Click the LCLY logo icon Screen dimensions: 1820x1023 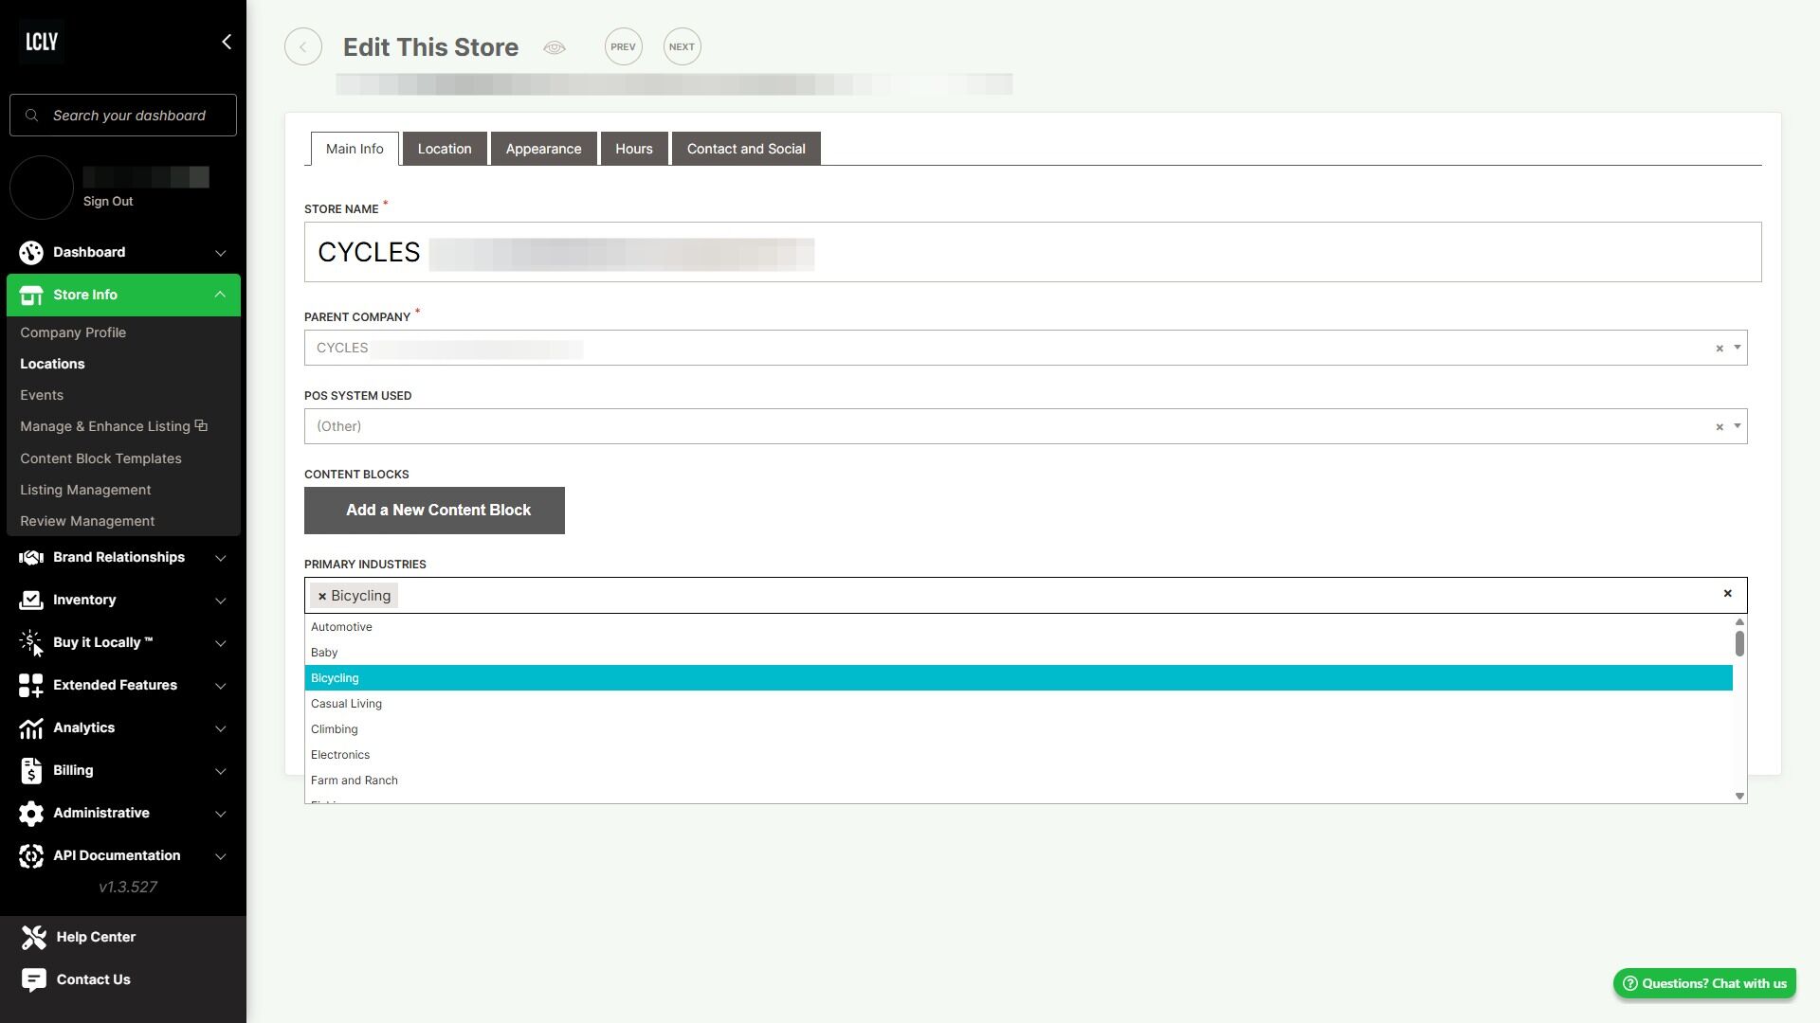click(x=42, y=42)
